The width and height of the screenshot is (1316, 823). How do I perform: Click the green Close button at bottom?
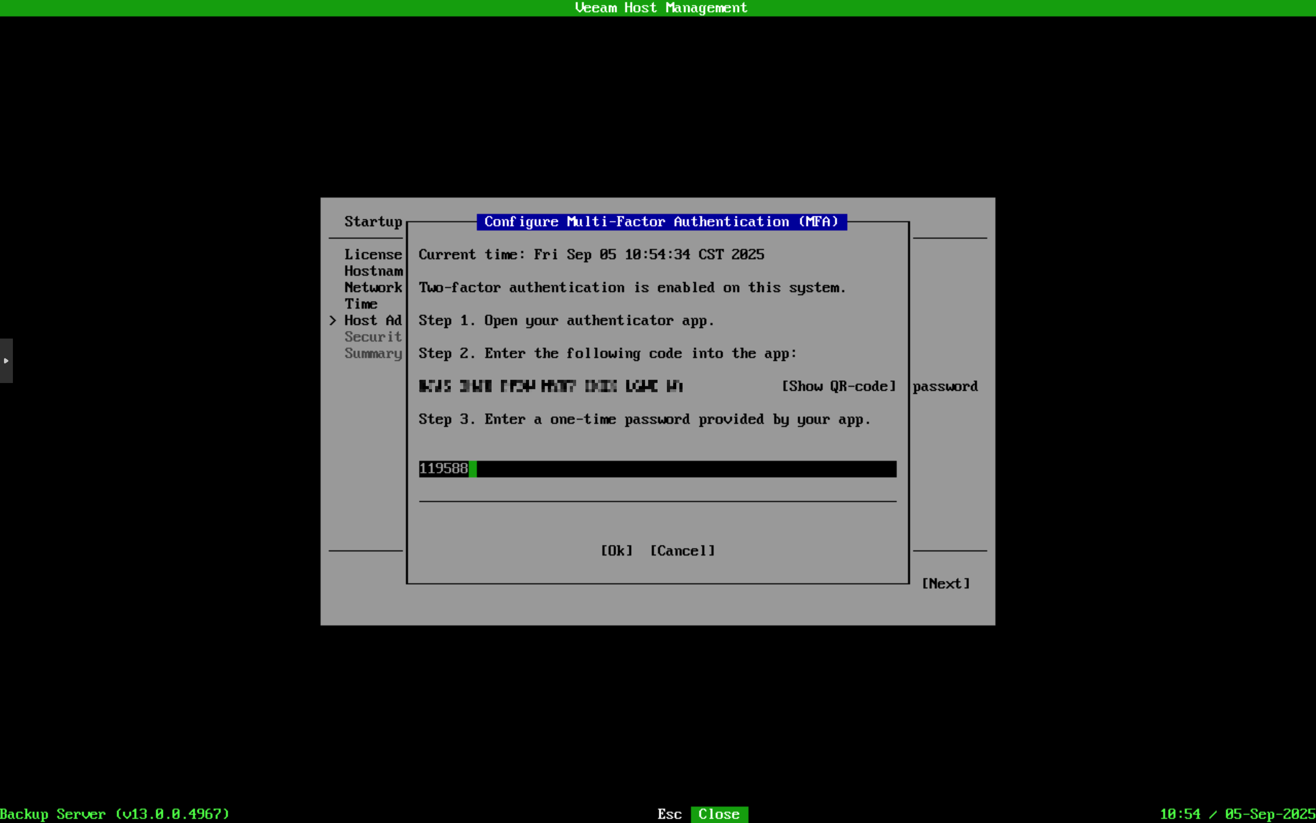pos(719,814)
